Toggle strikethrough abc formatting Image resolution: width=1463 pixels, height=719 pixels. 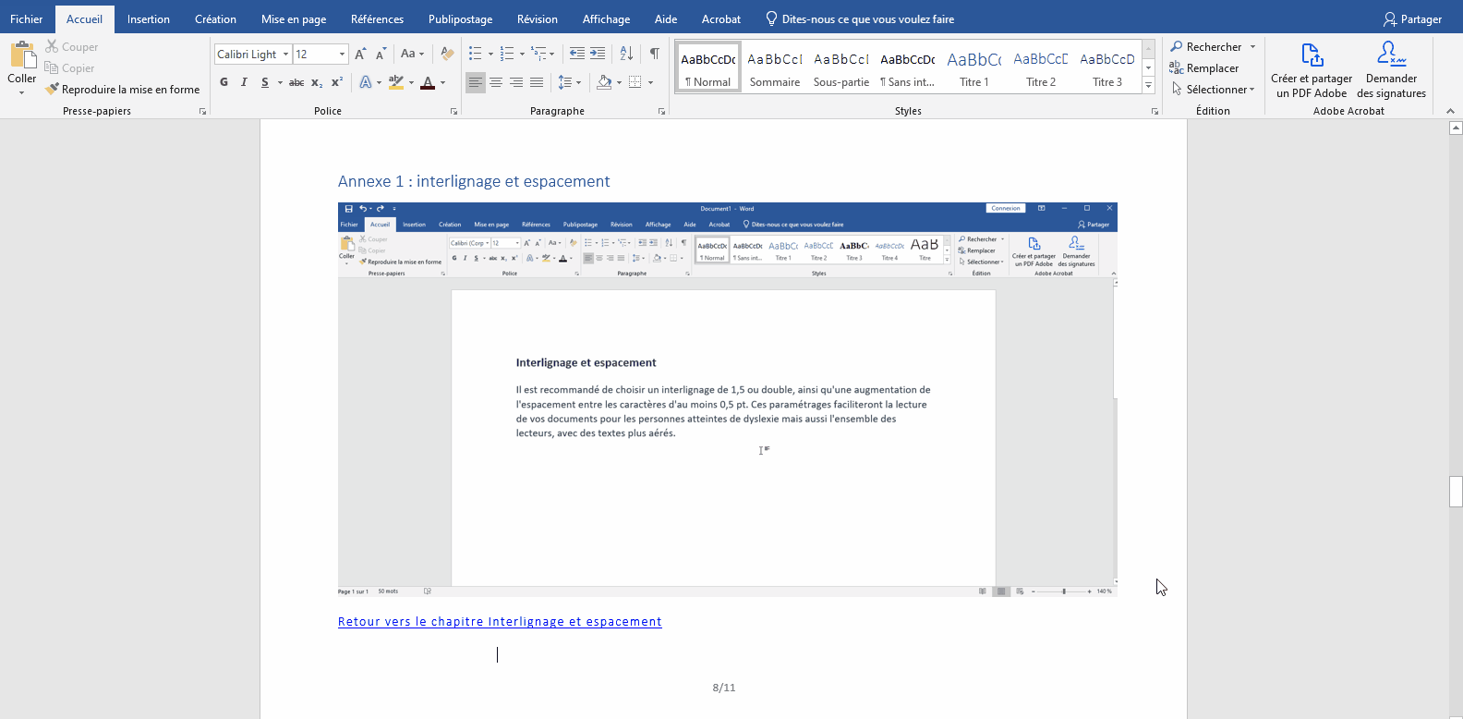coord(296,82)
